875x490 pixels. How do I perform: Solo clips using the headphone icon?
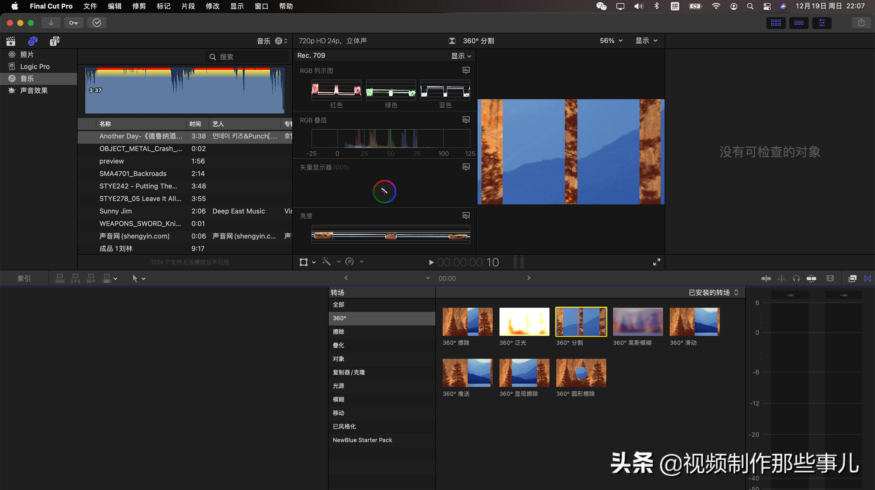click(x=796, y=278)
